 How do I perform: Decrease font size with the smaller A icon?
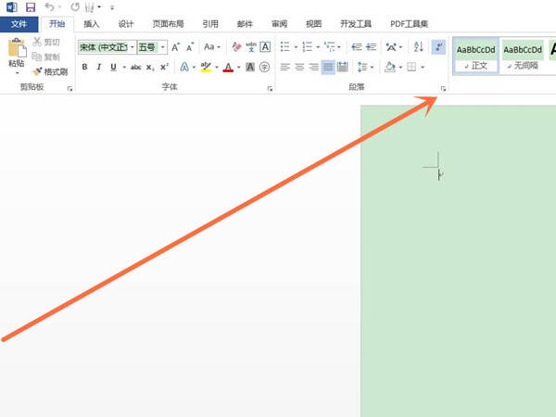190,47
